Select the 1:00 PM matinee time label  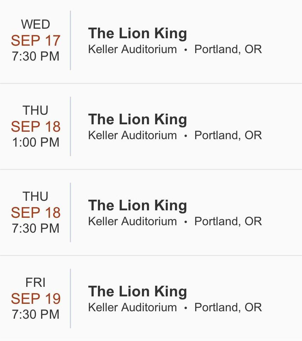click(35, 142)
